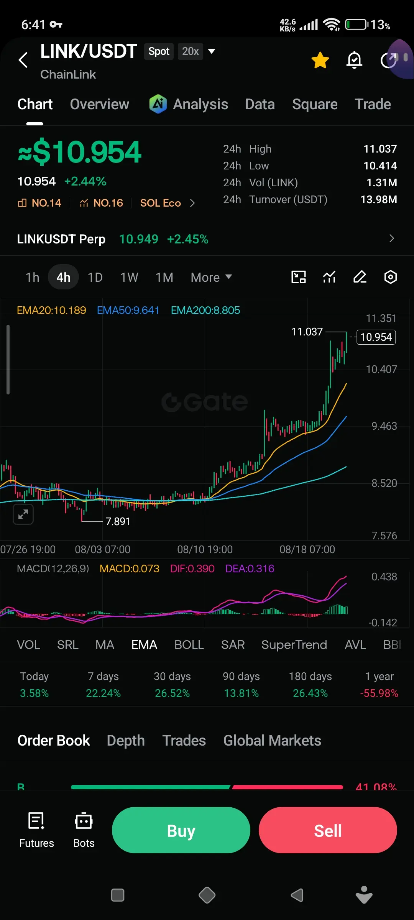Open the More timeframes dropdown
This screenshot has height=920, width=414.
click(211, 277)
